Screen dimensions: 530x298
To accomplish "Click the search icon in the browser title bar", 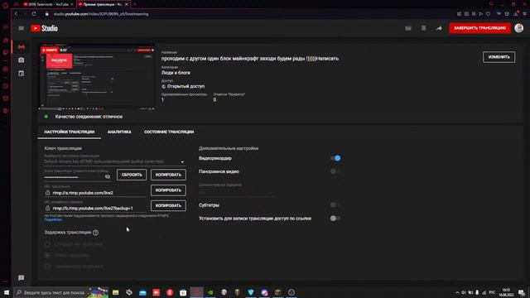I will click(491, 4).
